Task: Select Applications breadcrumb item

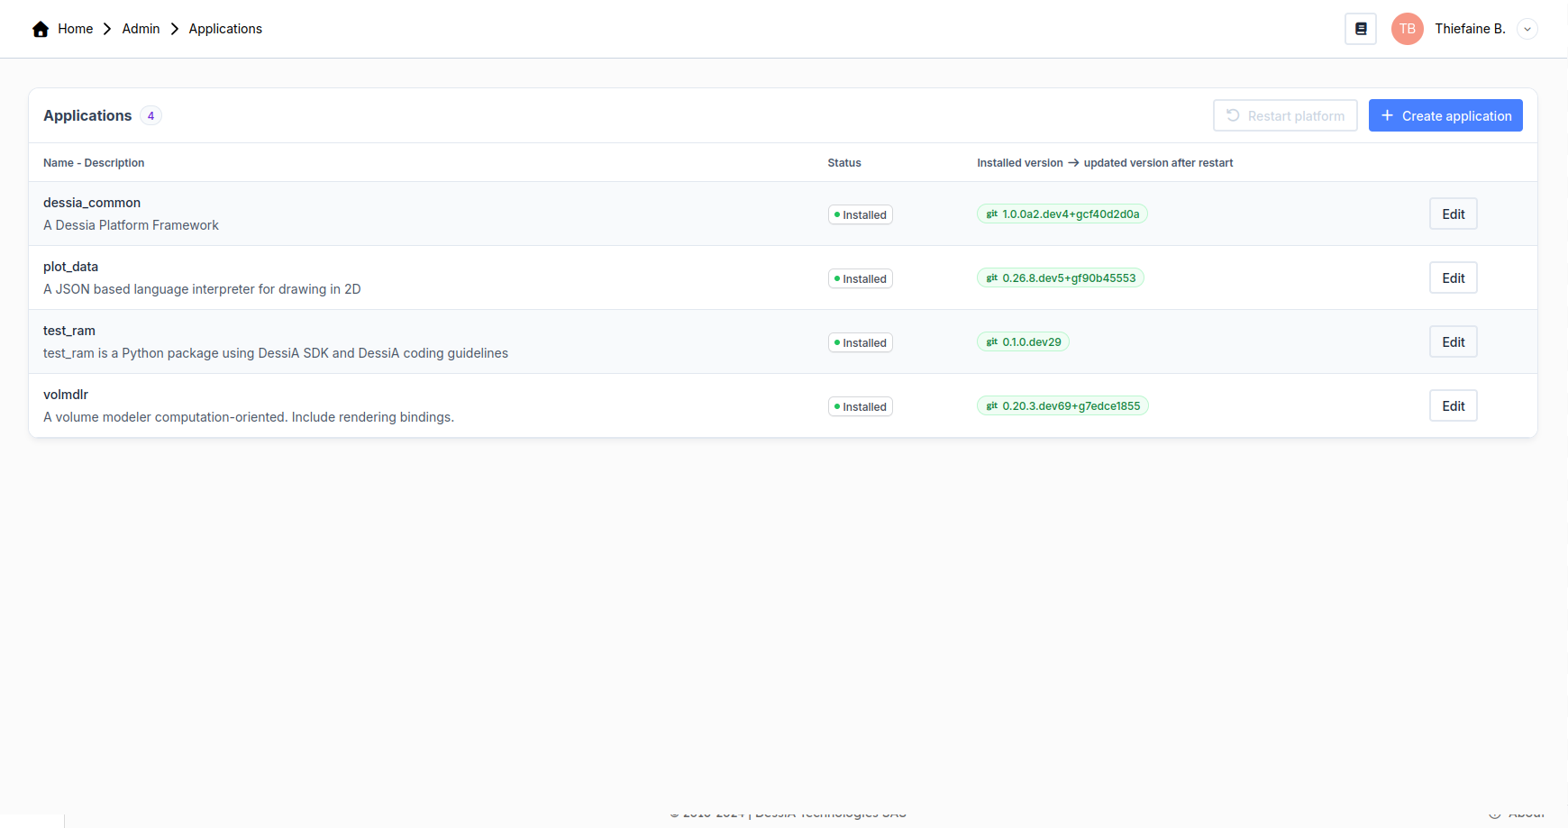Action: pos(225,29)
